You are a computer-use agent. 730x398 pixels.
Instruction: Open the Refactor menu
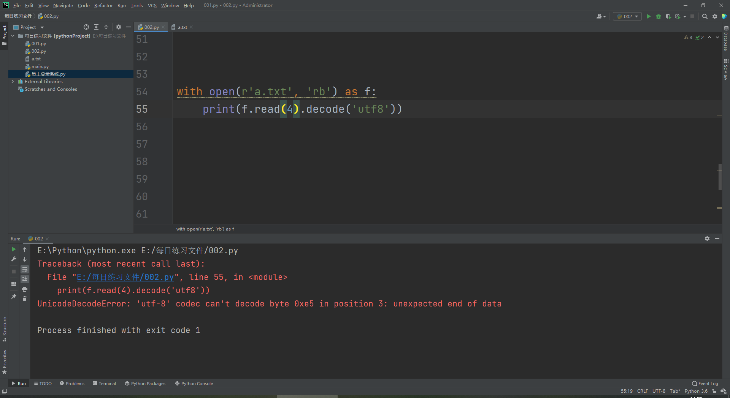point(103,5)
